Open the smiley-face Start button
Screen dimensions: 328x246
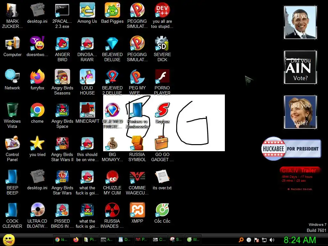(x=9, y=240)
